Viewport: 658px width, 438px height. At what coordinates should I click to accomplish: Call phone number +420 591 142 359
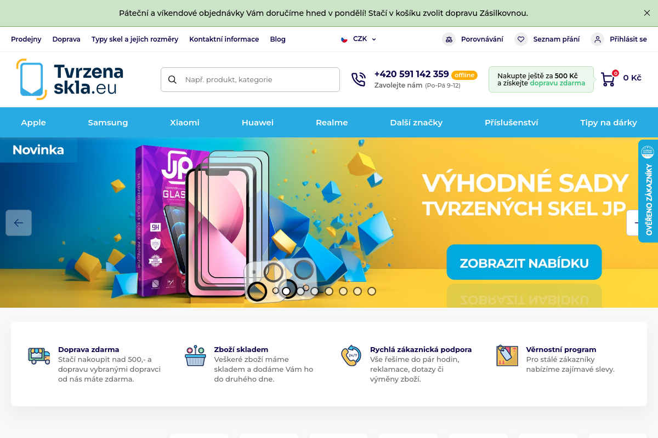point(412,74)
